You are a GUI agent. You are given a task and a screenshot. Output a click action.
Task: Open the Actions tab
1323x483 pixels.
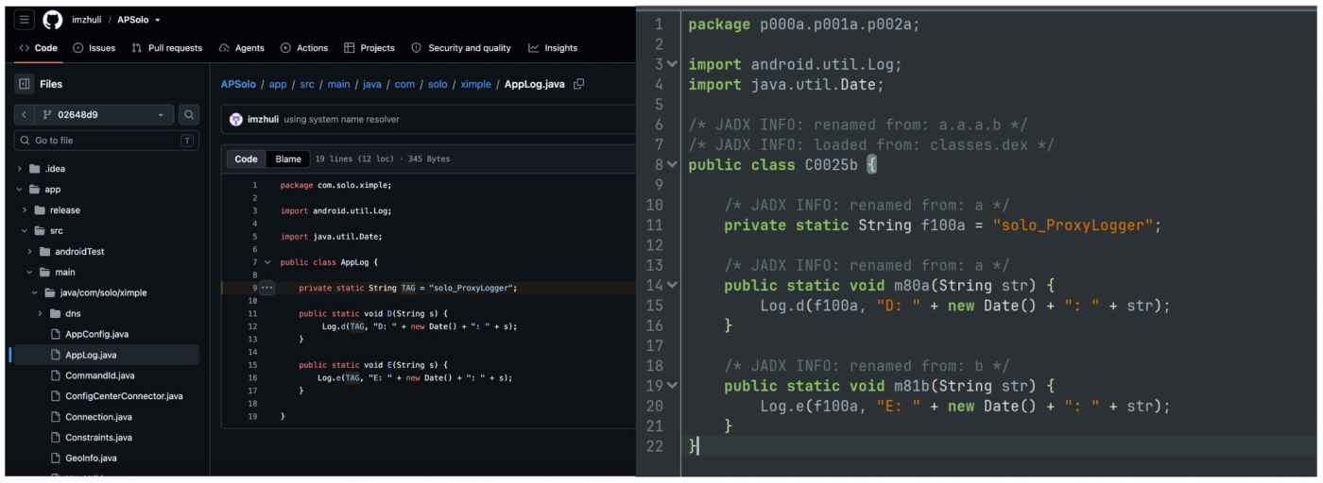tap(304, 48)
